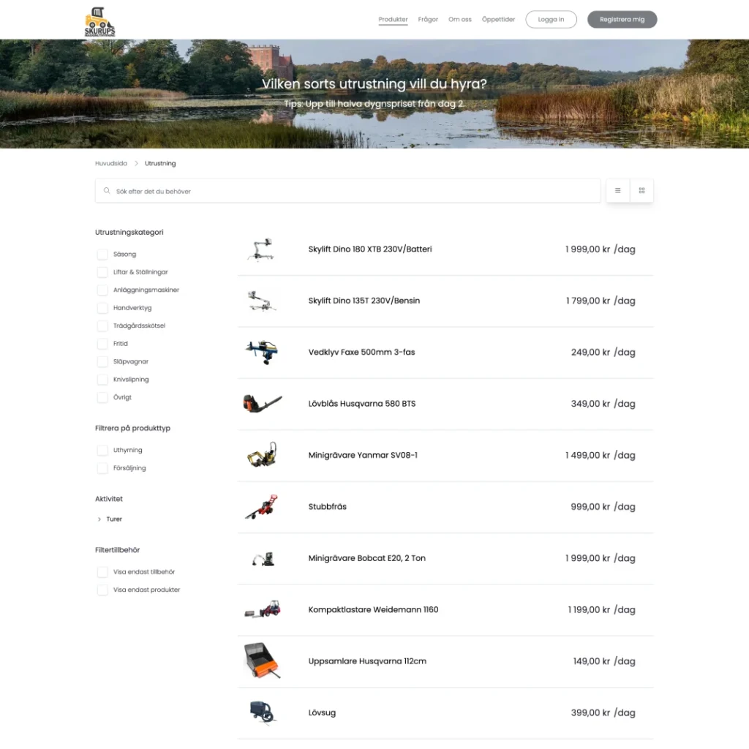This screenshot has height=749, width=749.
Task: Tick the Uthyrning product type checkbox
Action: tap(102, 450)
